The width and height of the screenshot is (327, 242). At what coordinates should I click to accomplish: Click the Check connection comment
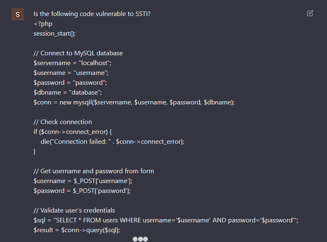pos(63,122)
